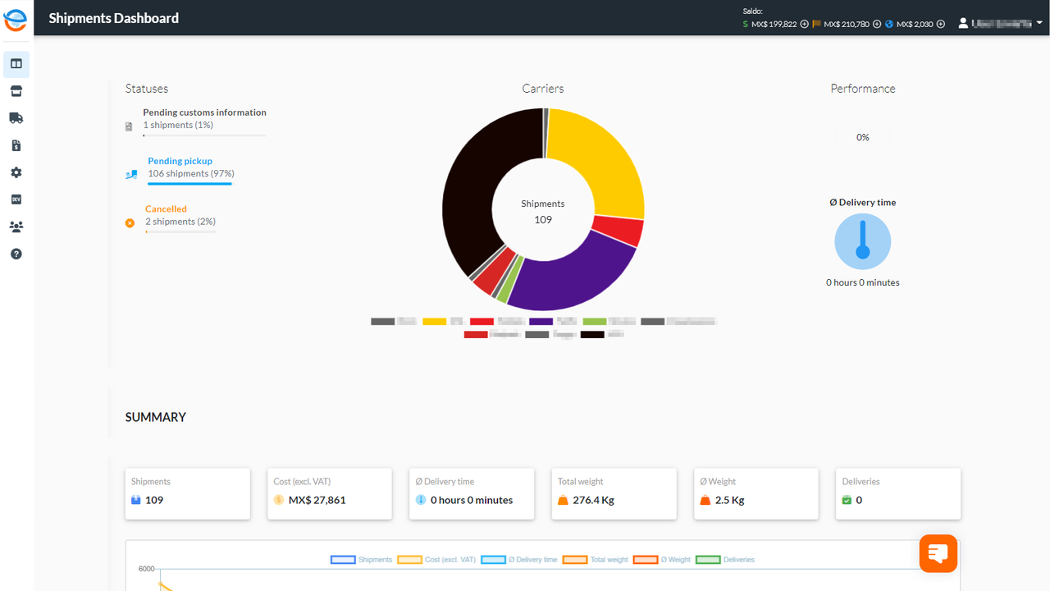Open the chat feedback bubble at bottom right
Image resolution: width=1050 pixels, height=591 pixels.
pos(938,553)
